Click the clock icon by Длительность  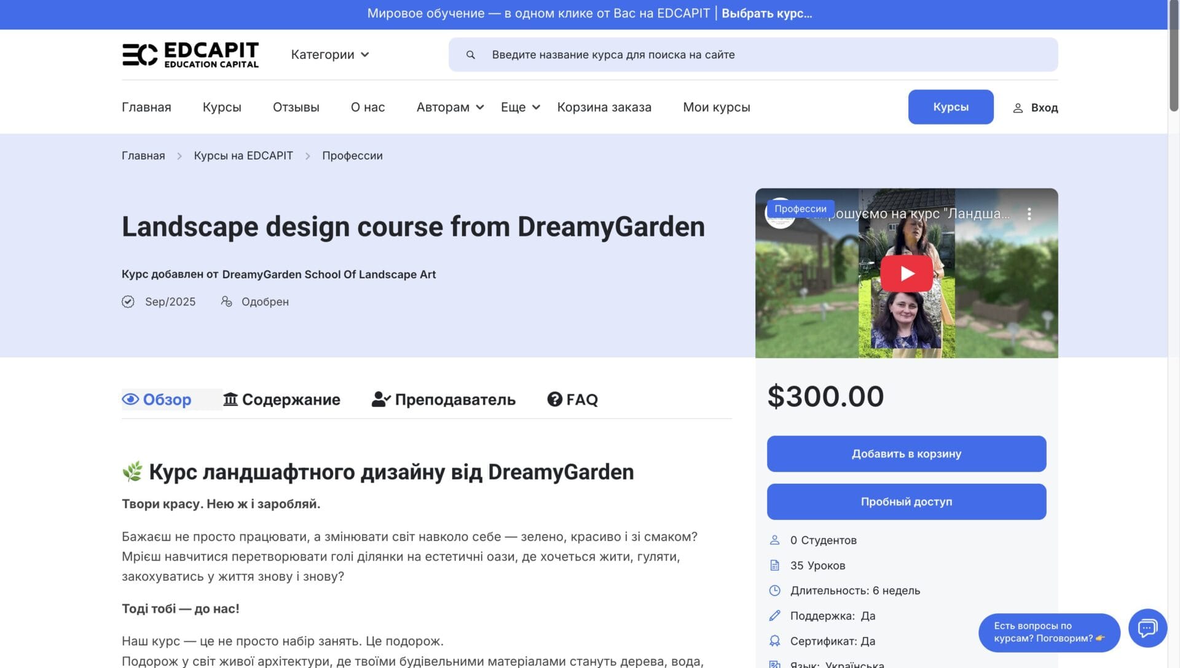pyautogui.click(x=774, y=591)
